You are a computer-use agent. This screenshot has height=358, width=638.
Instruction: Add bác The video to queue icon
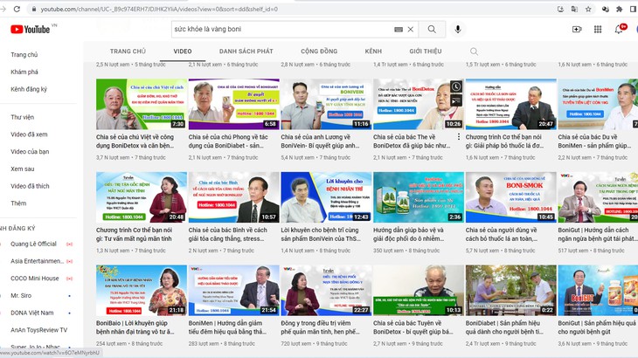(x=456, y=100)
